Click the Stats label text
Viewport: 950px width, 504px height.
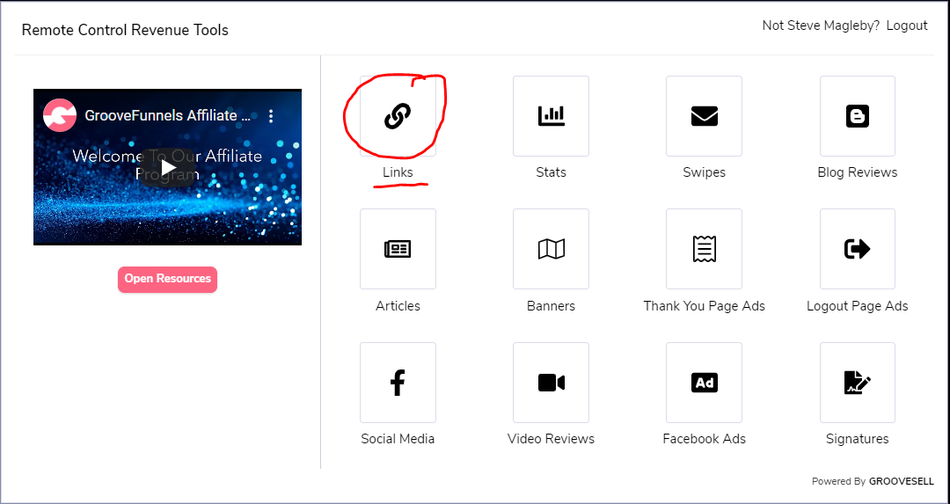pos(551,172)
